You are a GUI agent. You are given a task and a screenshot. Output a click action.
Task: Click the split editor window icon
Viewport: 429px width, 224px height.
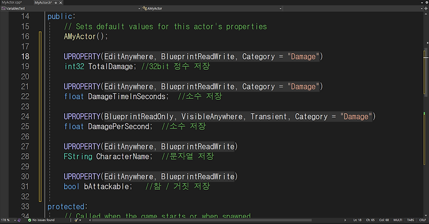(426, 9)
